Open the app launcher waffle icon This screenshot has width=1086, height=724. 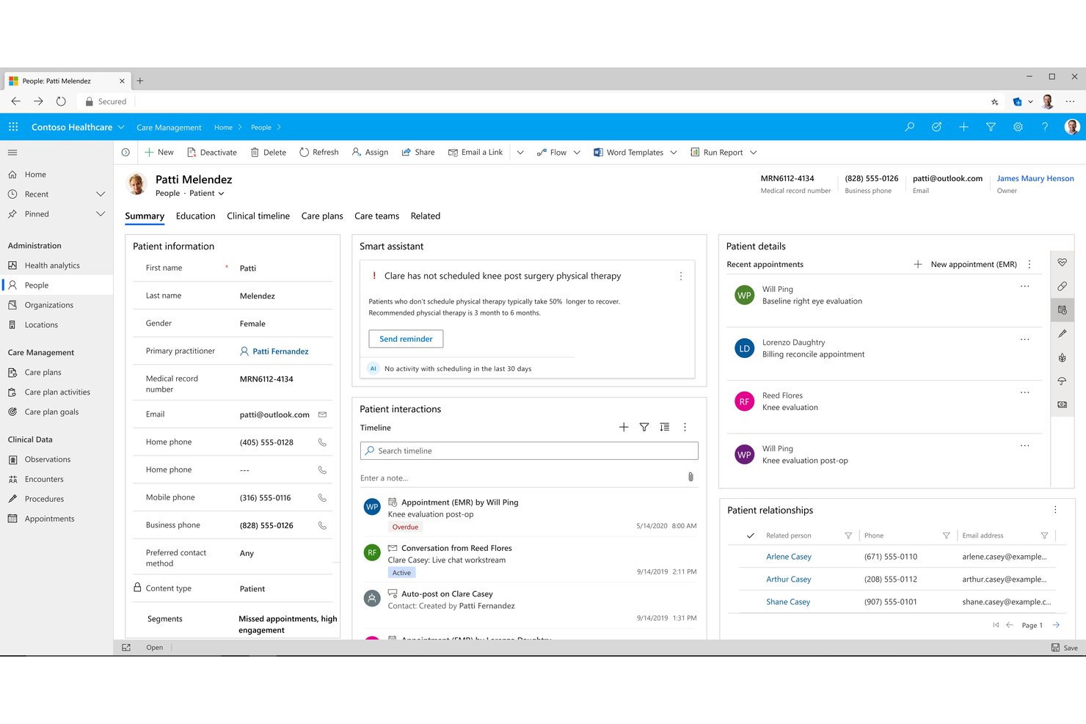pyautogui.click(x=13, y=127)
